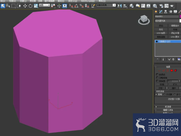Screen dimensions: 181x136
Task: Click the Mirror tool icon
Action: pyautogui.click(x=120, y=6)
